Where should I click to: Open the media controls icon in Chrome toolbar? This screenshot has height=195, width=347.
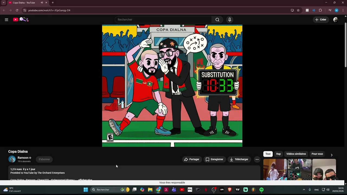click(330, 10)
